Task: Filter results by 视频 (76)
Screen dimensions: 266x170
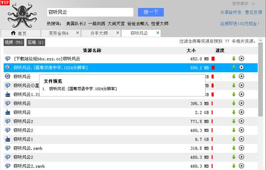Action: [14, 42]
